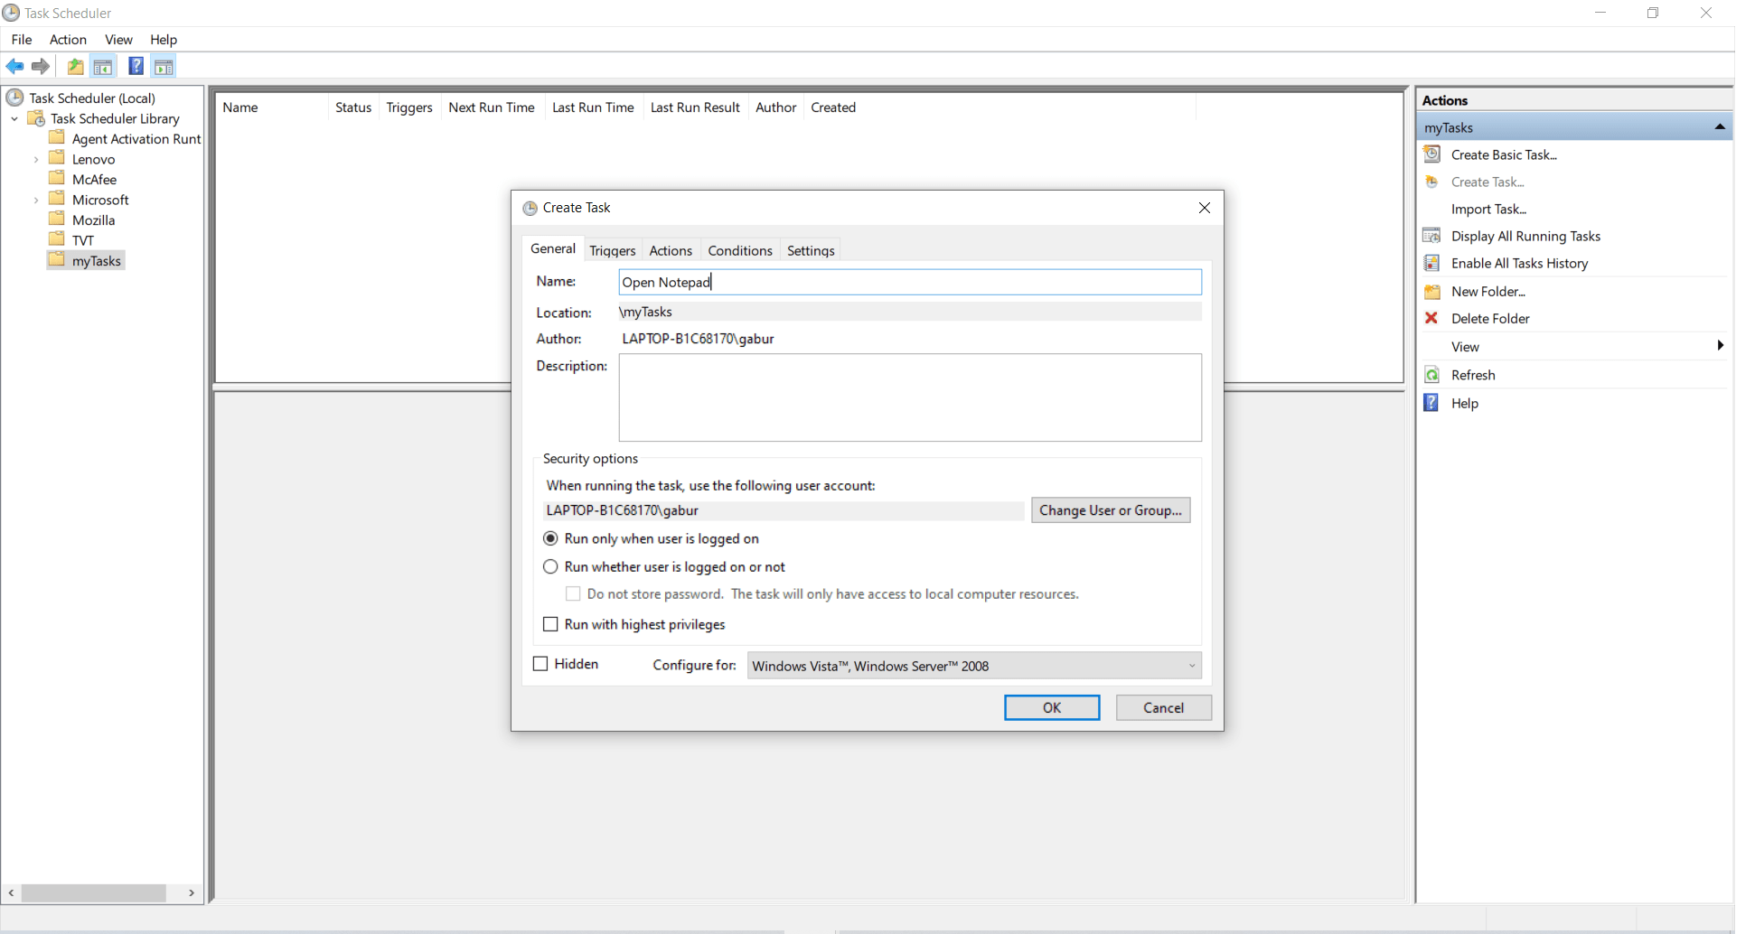Expand the View submenu arrow
This screenshot has width=1755, height=934.
pyautogui.click(x=1720, y=346)
